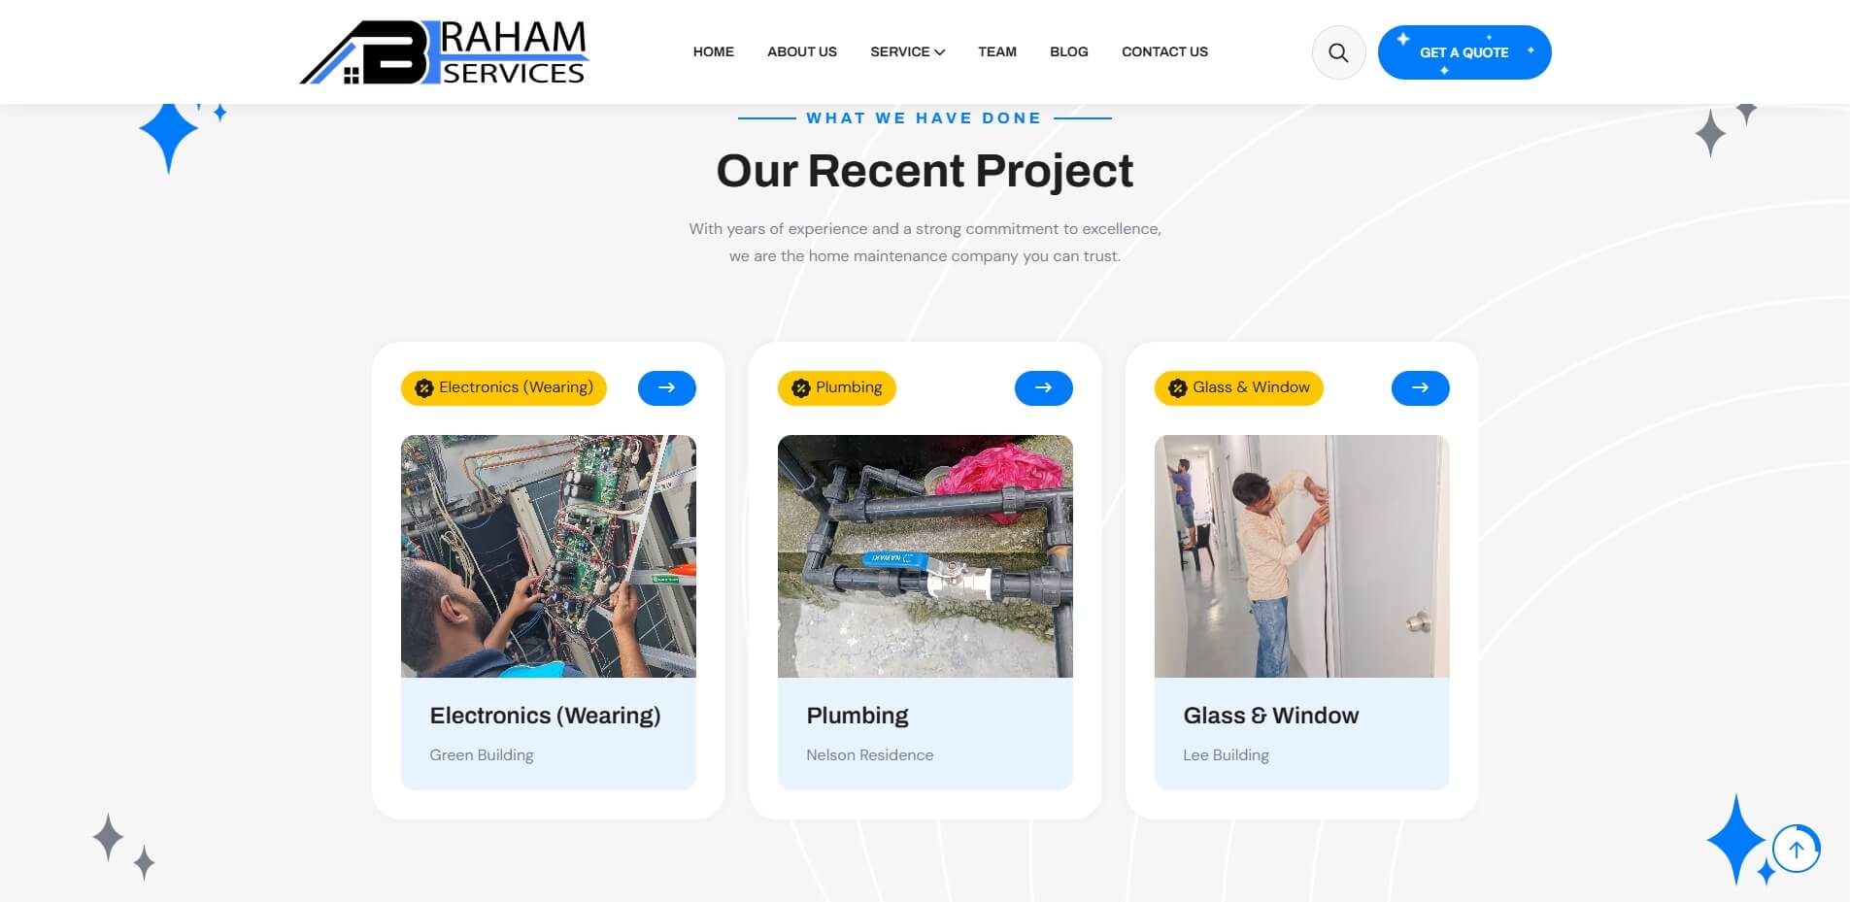
Task: Open the Team menu item
Action: click(997, 51)
